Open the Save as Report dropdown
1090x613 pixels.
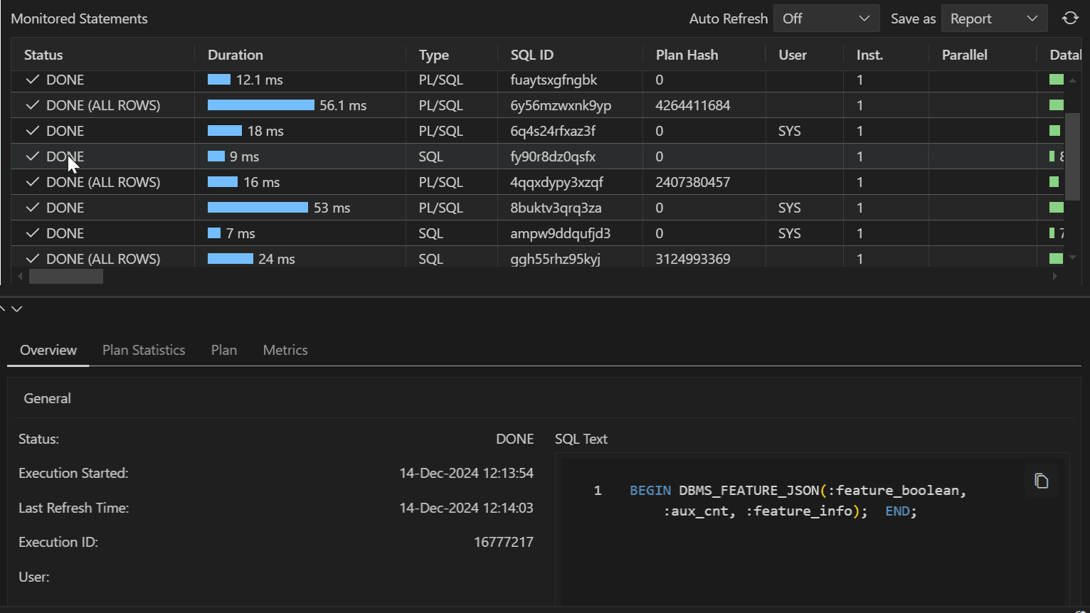pyautogui.click(x=994, y=18)
